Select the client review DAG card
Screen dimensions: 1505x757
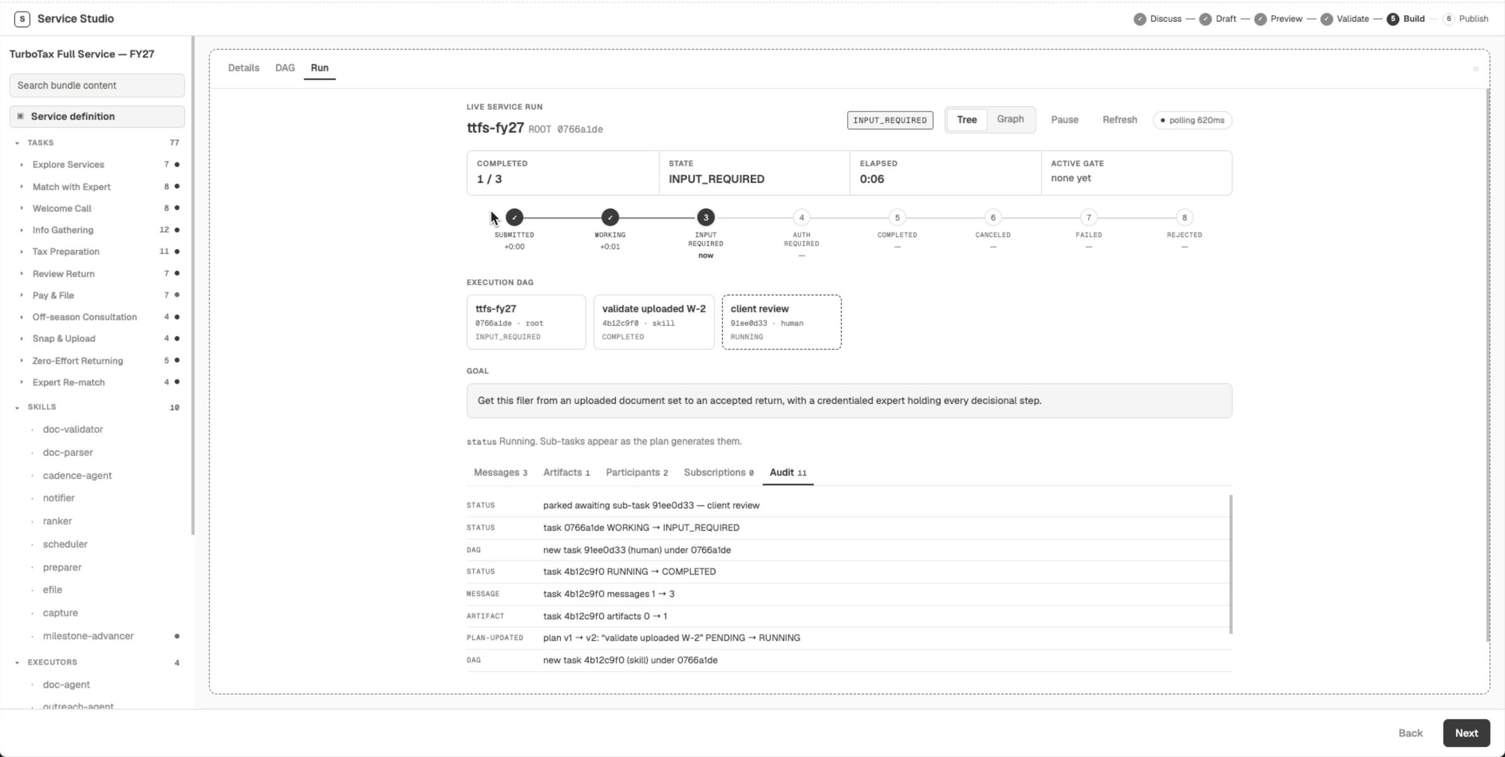click(x=781, y=322)
